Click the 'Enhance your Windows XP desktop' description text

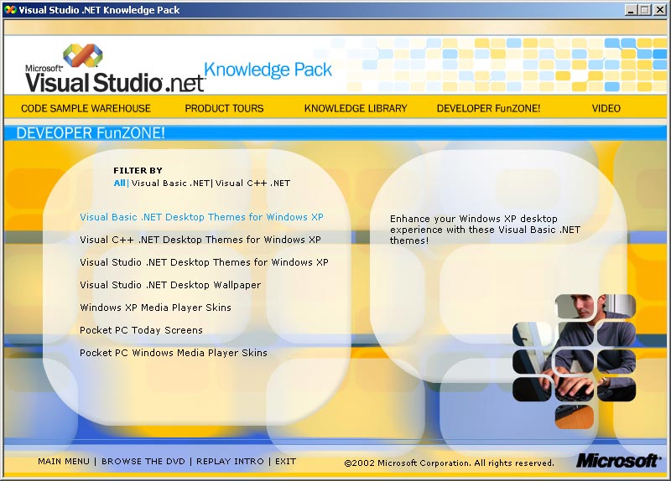coord(485,230)
